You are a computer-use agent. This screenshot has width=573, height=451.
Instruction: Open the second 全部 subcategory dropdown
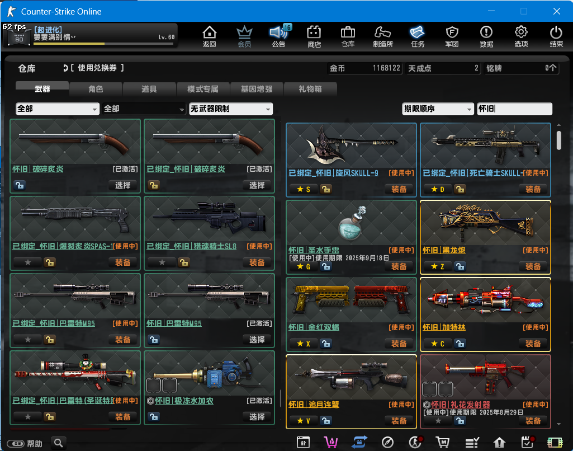[x=144, y=109]
